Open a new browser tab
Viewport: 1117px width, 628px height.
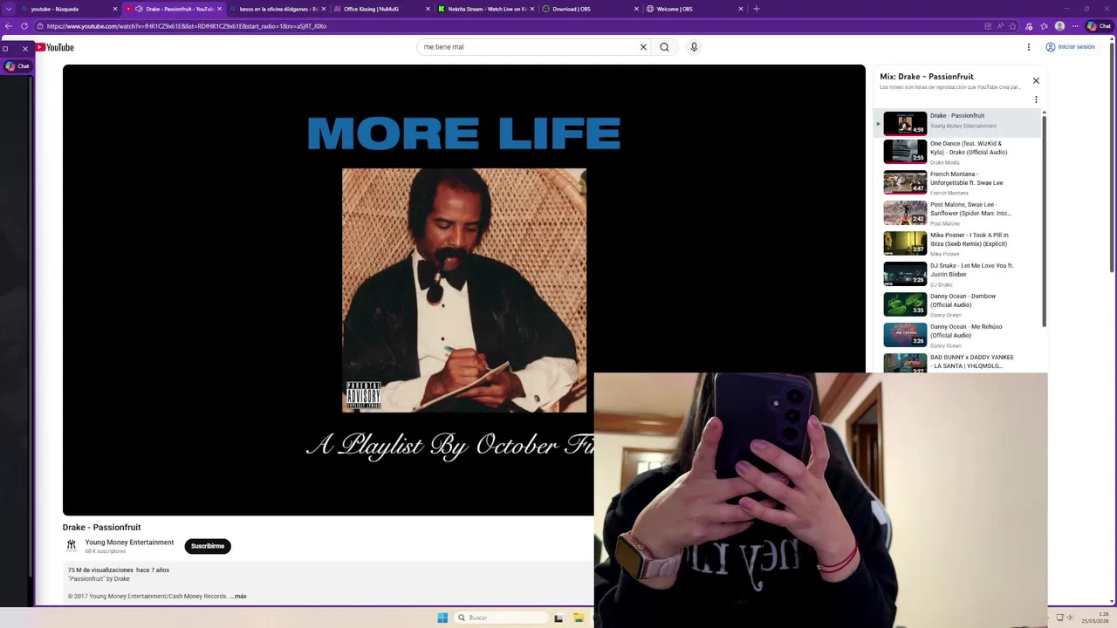pos(757,9)
